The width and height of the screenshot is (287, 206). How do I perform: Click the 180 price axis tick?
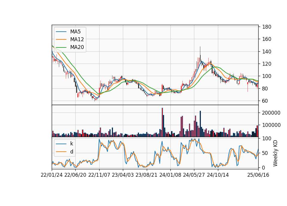click(267, 27)
